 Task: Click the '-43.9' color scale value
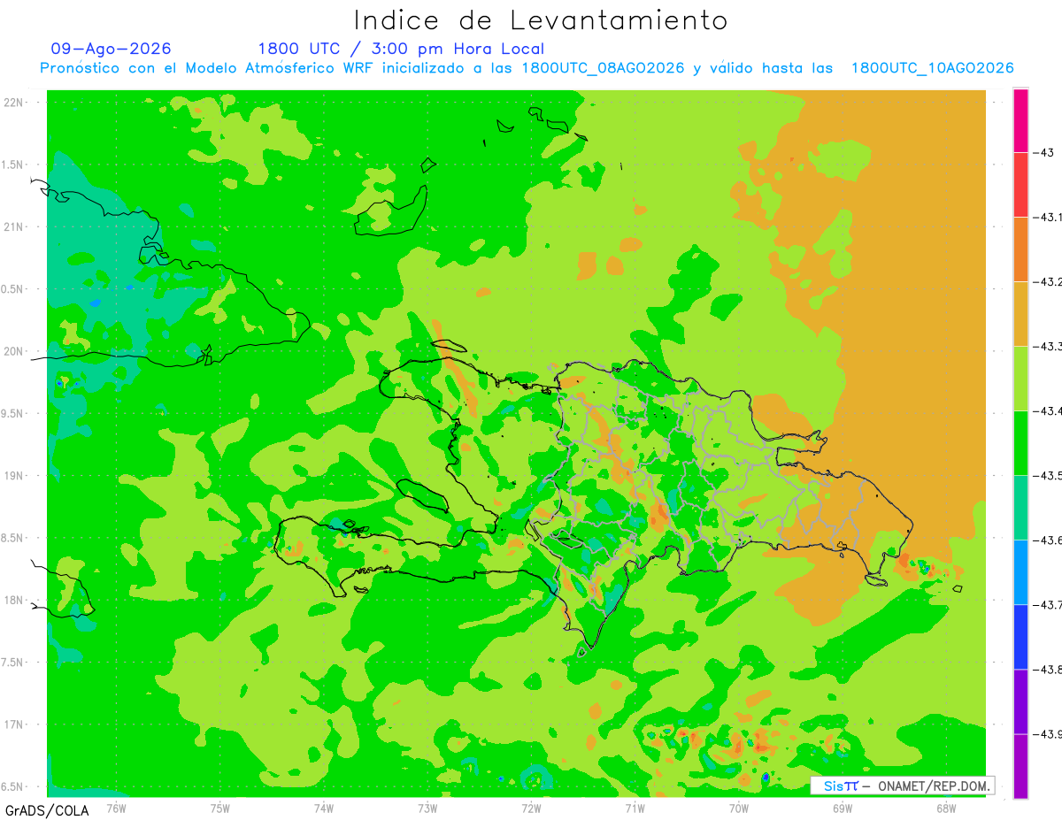pos(1048,734)
